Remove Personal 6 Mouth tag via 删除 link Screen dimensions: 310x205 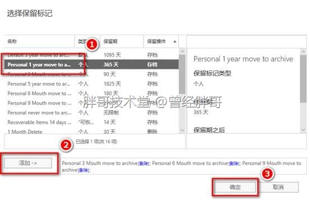tap(234, 164)
